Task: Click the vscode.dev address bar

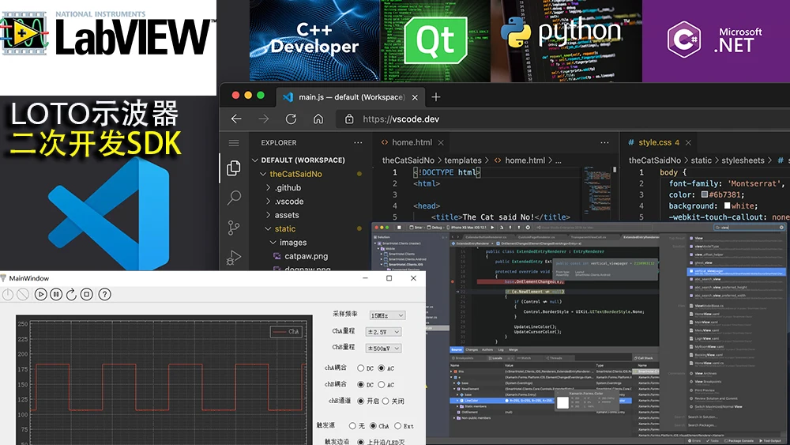Action: point(564,119)
